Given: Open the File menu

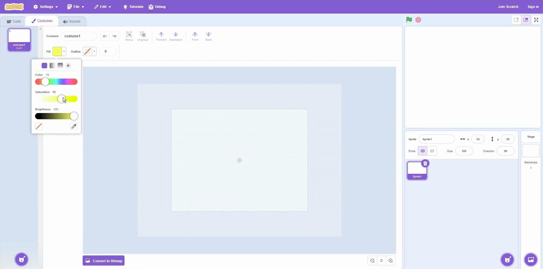Looking at the screenshot, I should click(76, 7).
